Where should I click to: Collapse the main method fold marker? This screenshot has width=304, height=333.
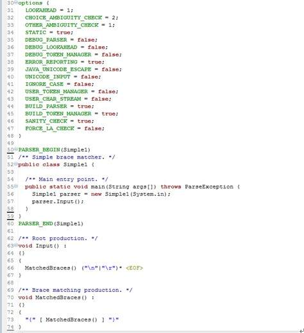coord(15,186)
